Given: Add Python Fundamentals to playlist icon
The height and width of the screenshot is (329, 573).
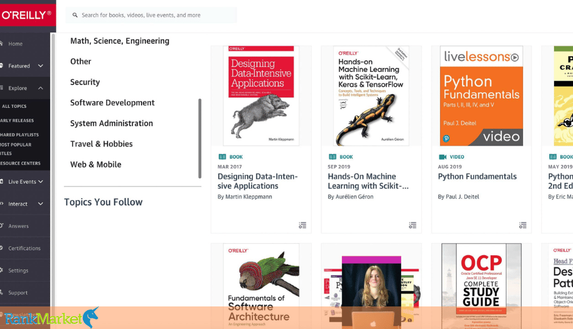Looking at the screenshot, I should 523,225.
